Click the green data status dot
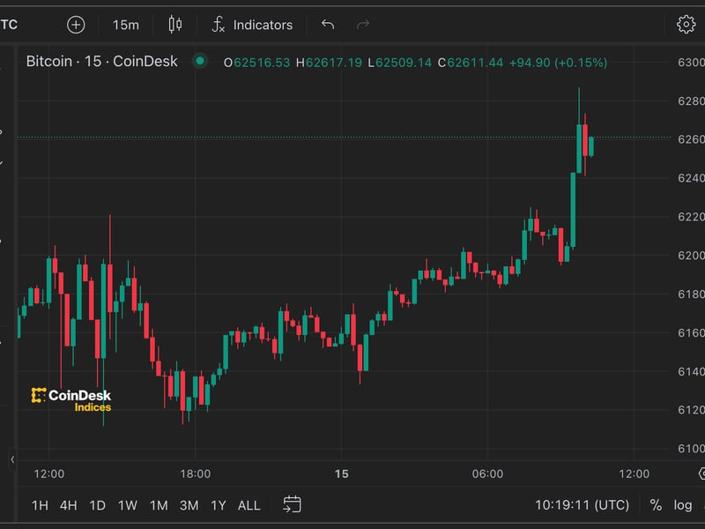 point(201,62)
